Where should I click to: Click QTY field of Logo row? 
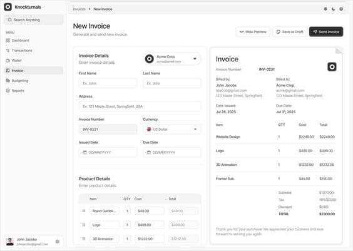(x=127, y=225)
